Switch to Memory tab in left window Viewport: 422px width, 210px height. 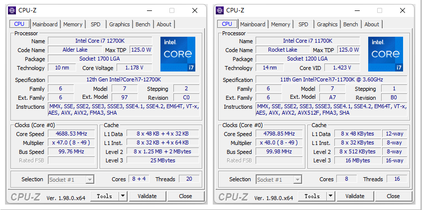tap(73, 24)
